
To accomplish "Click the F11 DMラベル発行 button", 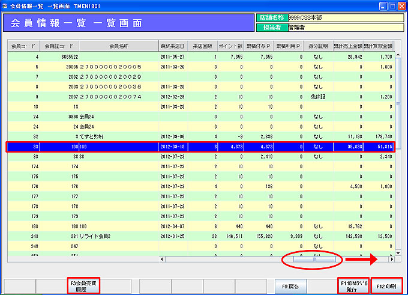I will [x=351, y=285].
